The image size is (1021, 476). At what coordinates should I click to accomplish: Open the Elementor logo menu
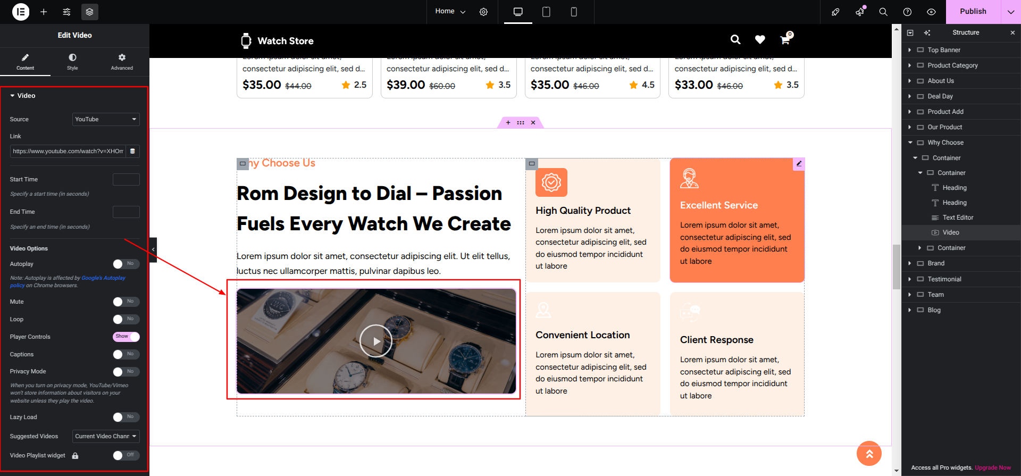click(x=21, y=12)
